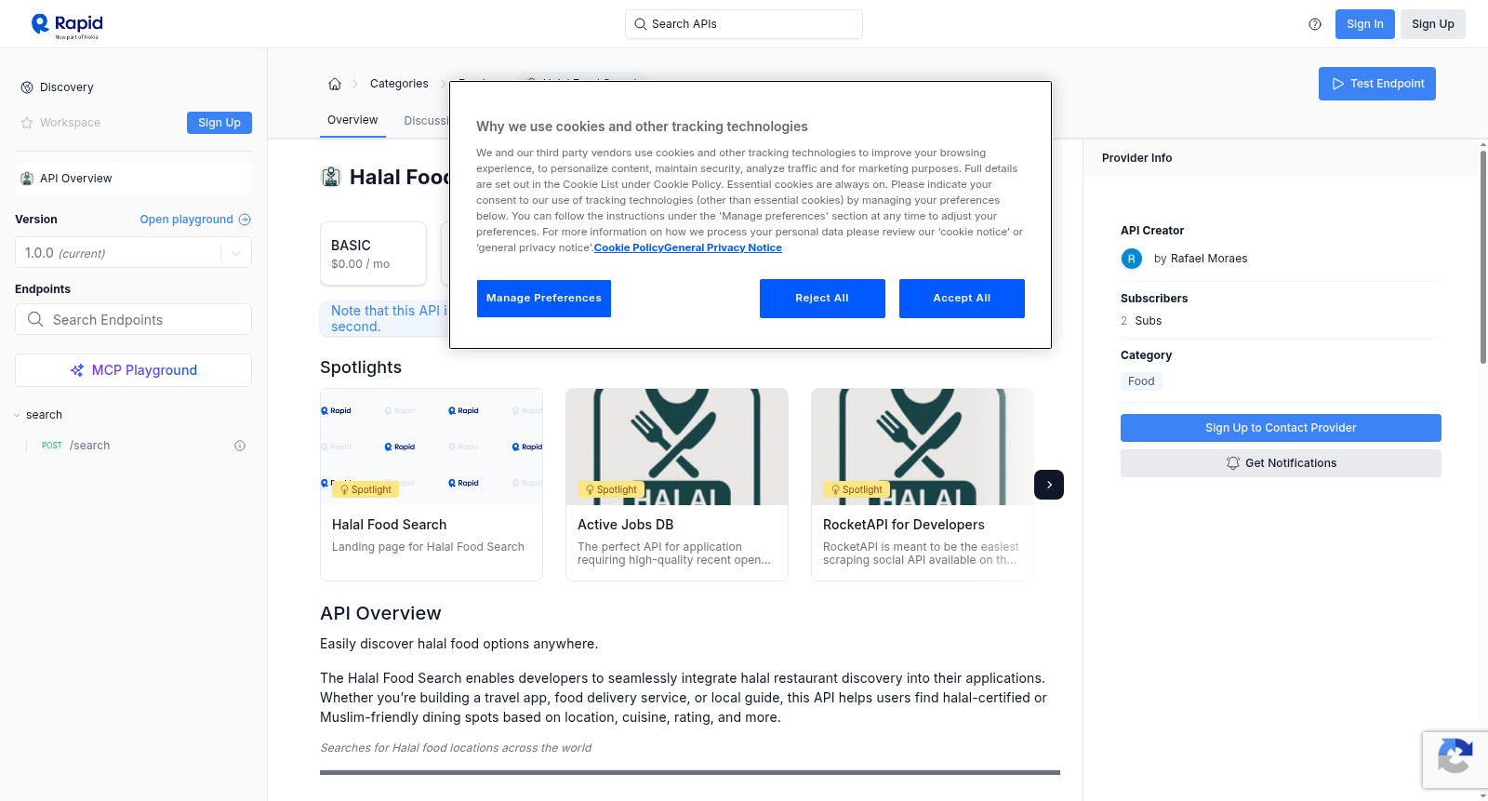Click the info icon beside /search endpoint
1488x801 pixels.
pos(240,446)
